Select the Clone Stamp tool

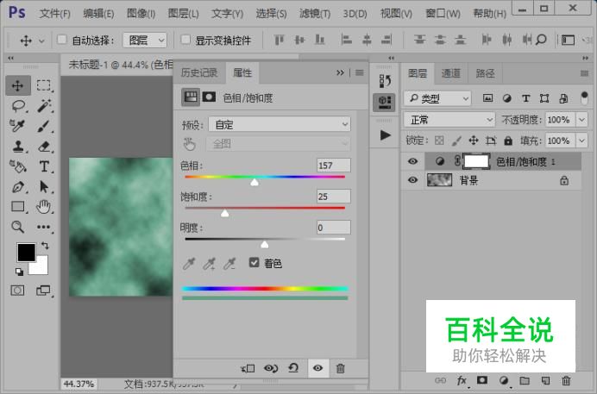click(x=18, y=146)
